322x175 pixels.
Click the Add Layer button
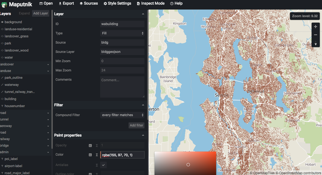click(x=40, y=13)
